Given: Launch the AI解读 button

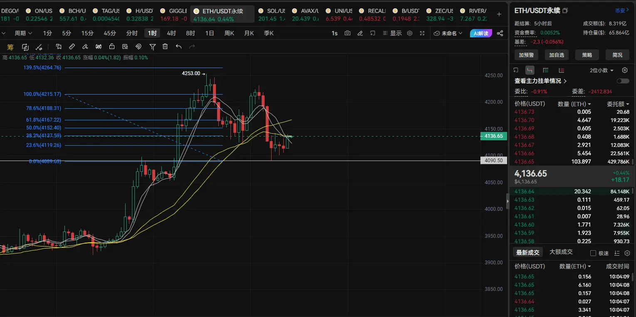Looking at the screenshot, I should coord(481,33).
